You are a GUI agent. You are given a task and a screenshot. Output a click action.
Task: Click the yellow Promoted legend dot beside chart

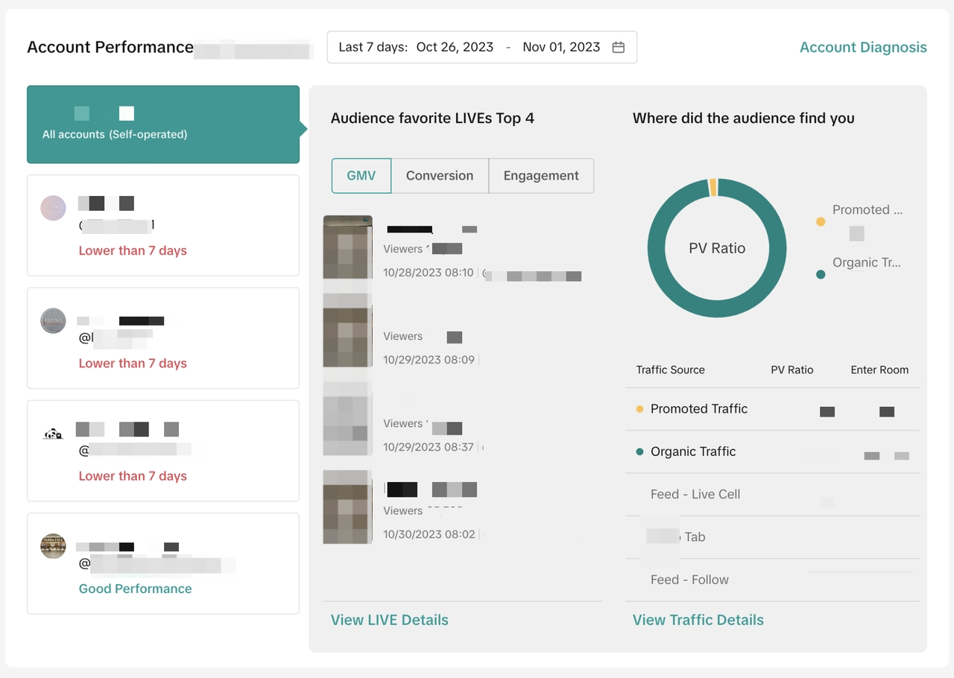click(x=821, y=221)
